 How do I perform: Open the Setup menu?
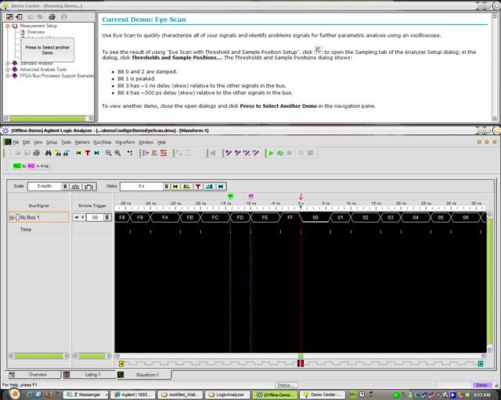[52, 142]
